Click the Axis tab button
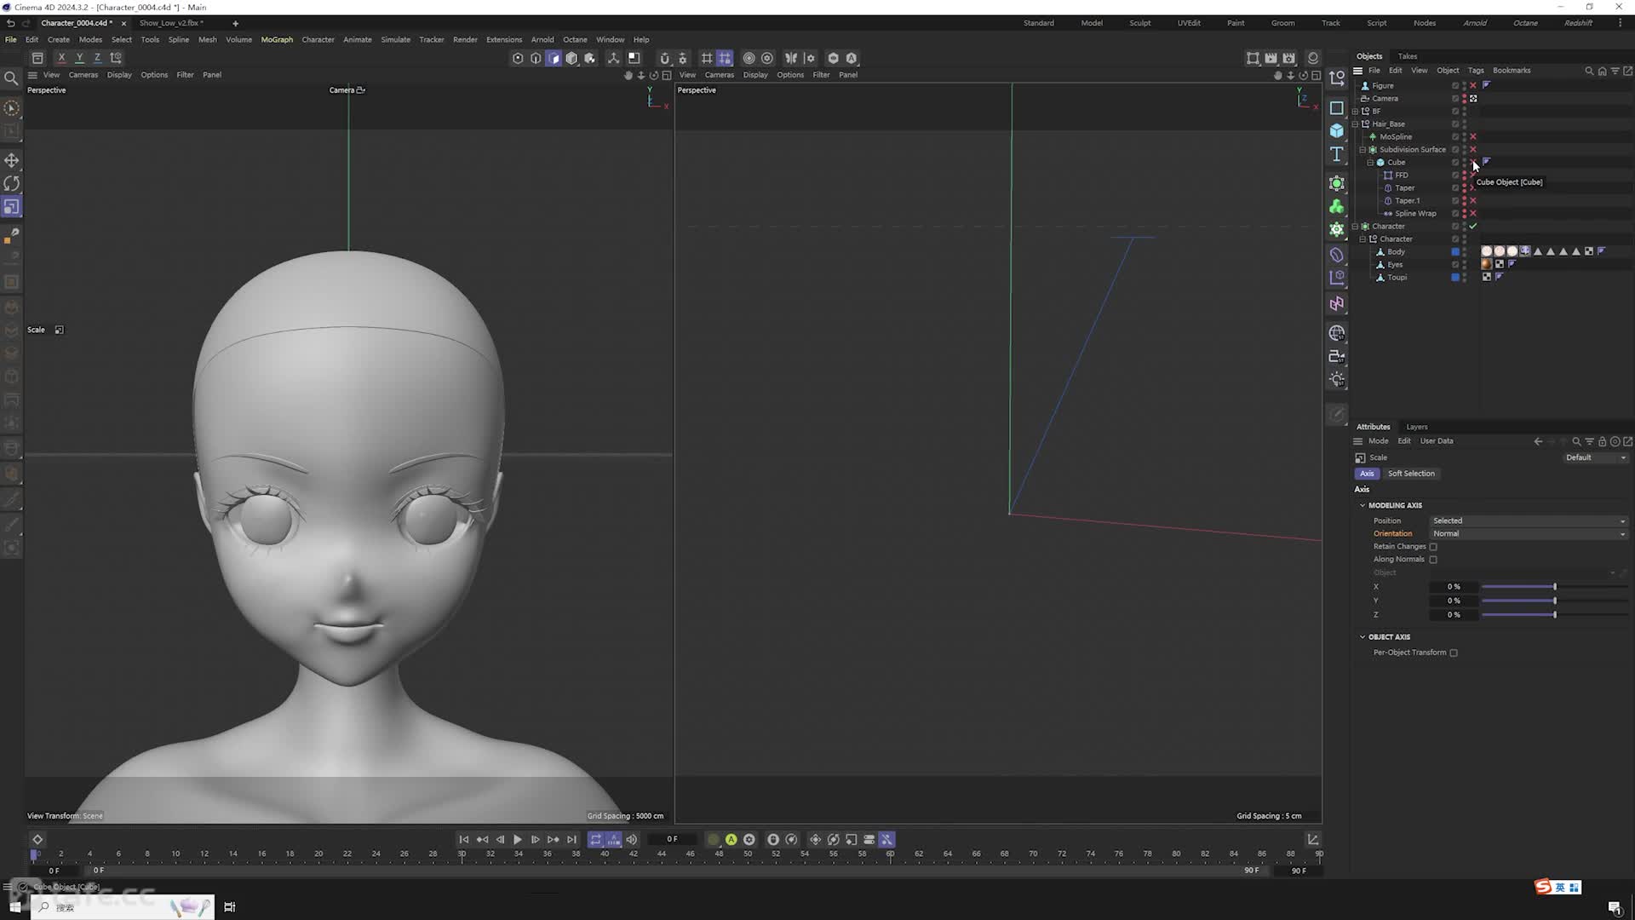Viewport: 1635px width, 920px height. pos(1367,474)
